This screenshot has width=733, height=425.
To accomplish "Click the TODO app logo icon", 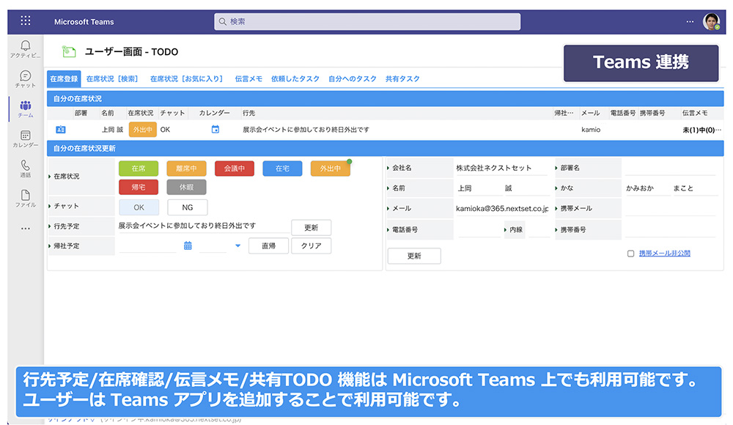I will [69, 51].
